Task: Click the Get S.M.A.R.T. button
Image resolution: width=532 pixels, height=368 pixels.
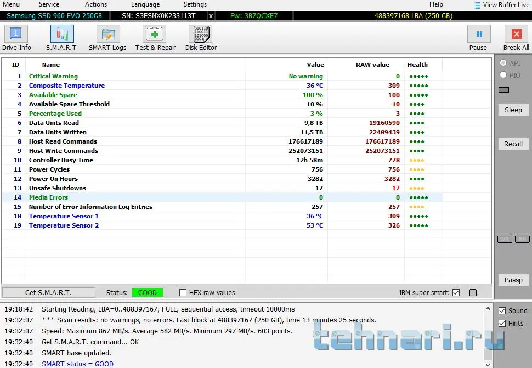Action: pyautogui.click(x=48, y=292)
